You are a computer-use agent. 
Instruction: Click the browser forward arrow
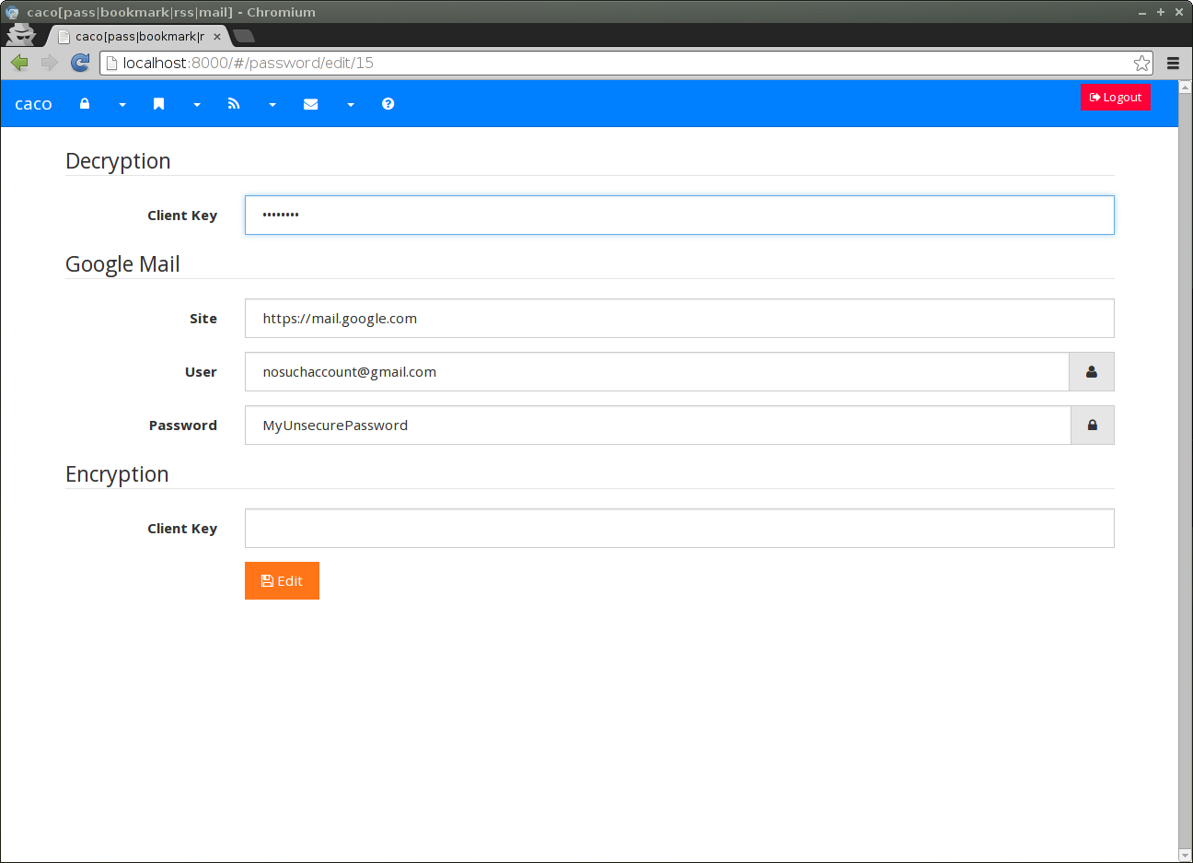(x=50, y=63)
